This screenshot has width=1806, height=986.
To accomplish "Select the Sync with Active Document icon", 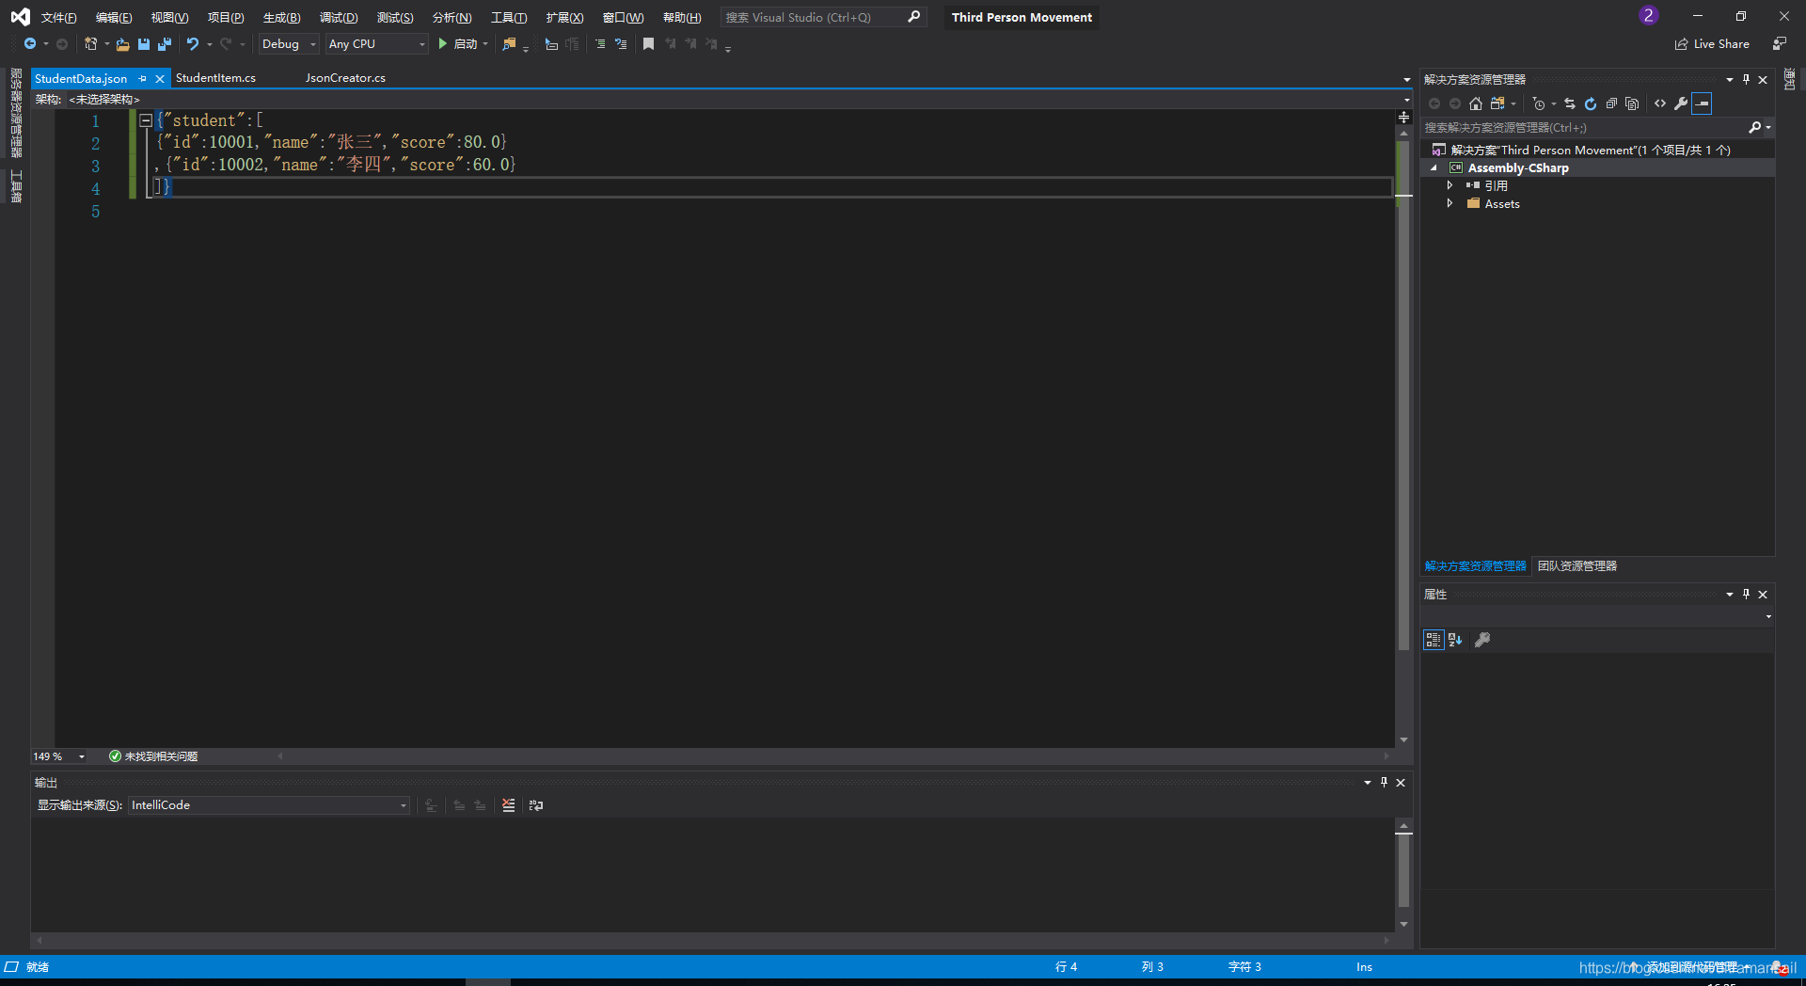I will [1569, 103].
